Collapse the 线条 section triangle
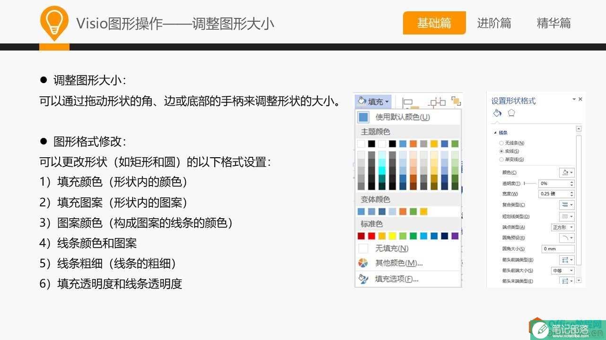This screenshot has height=340, width=606. tap(495, 133)
